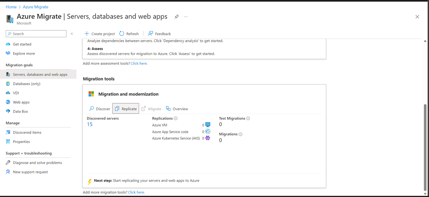
Task: Click the info icon next to Test Migrations
Action: (x=248, y=119)
